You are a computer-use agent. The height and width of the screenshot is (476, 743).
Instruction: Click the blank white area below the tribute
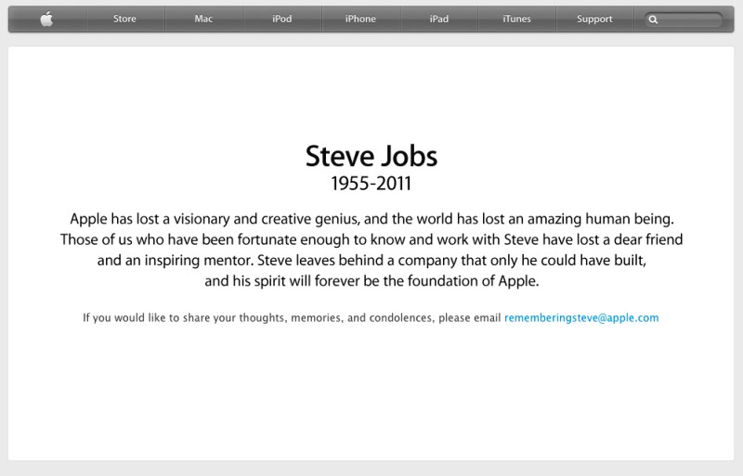pos(371,399)
